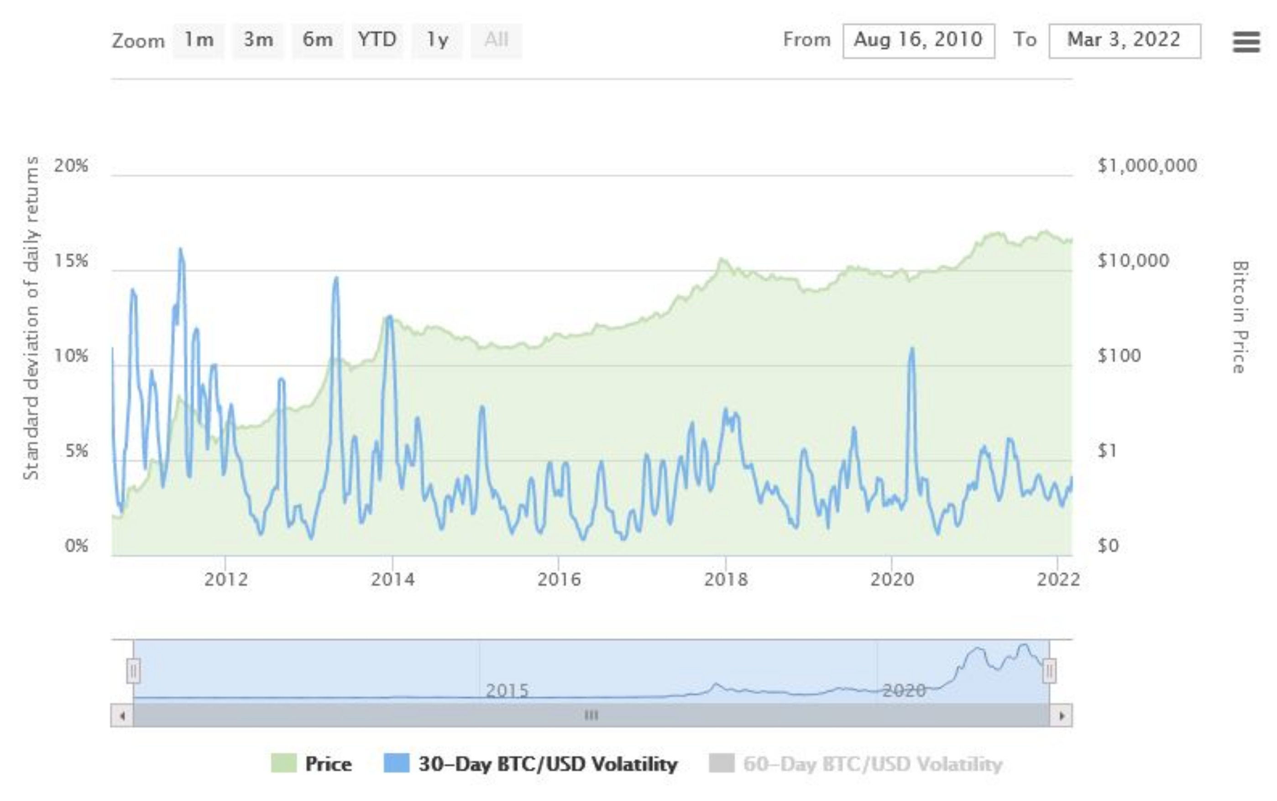1277x801 pixels.
Task: Click the scrollbar center grip icon
Action: tap(591, 716)
